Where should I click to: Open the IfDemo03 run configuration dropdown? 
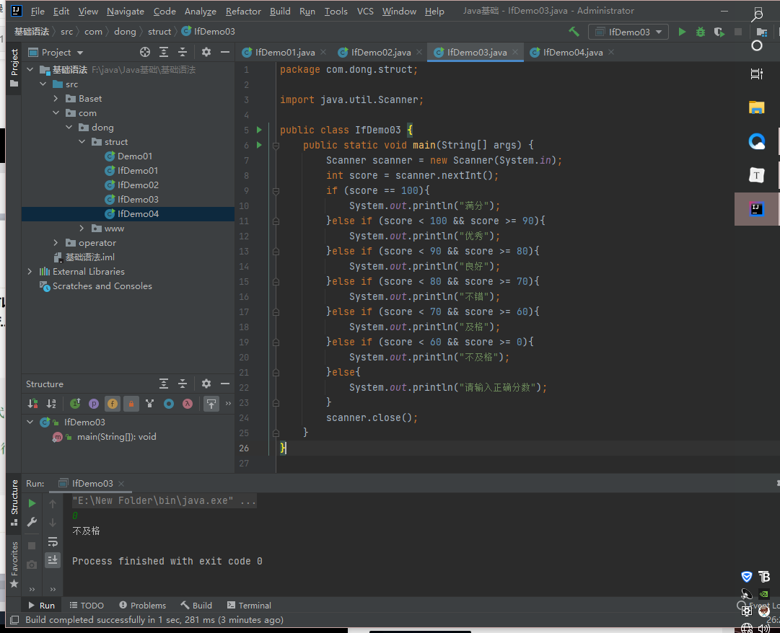point(628,32)
